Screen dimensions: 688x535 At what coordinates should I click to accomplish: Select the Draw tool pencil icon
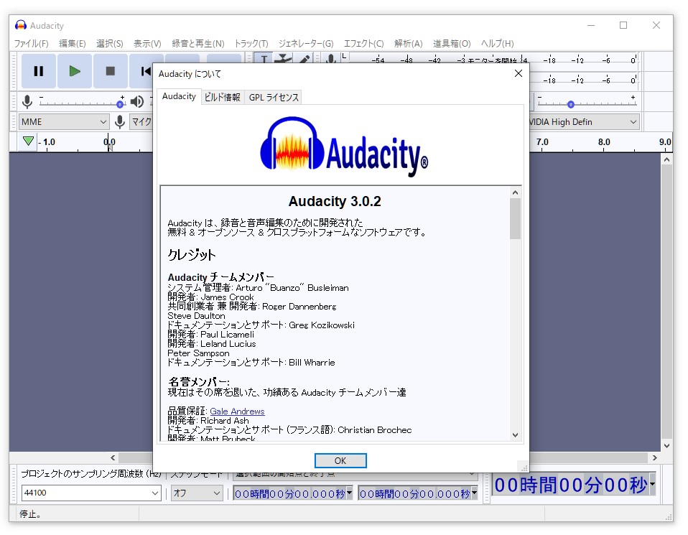click(305, 59)
